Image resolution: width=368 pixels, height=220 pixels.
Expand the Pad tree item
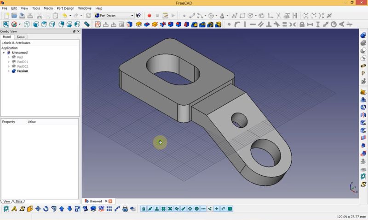tap(9, 57)
